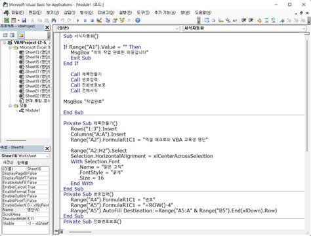The image size is (311, 236).
Task: Click the Reset (stop) toolbar icon
Action: tap(92, 20)
